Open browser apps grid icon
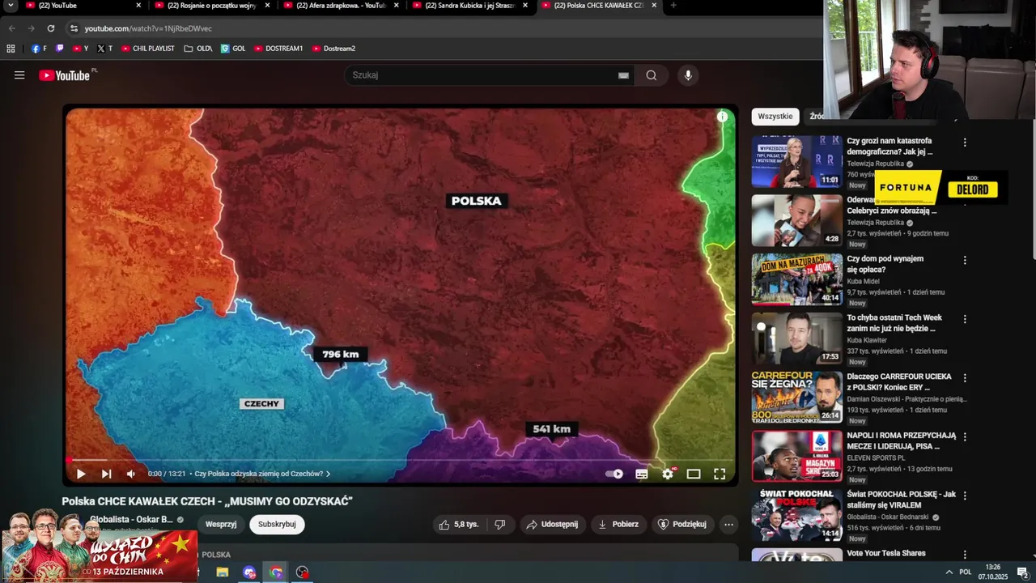 [11, 49]
